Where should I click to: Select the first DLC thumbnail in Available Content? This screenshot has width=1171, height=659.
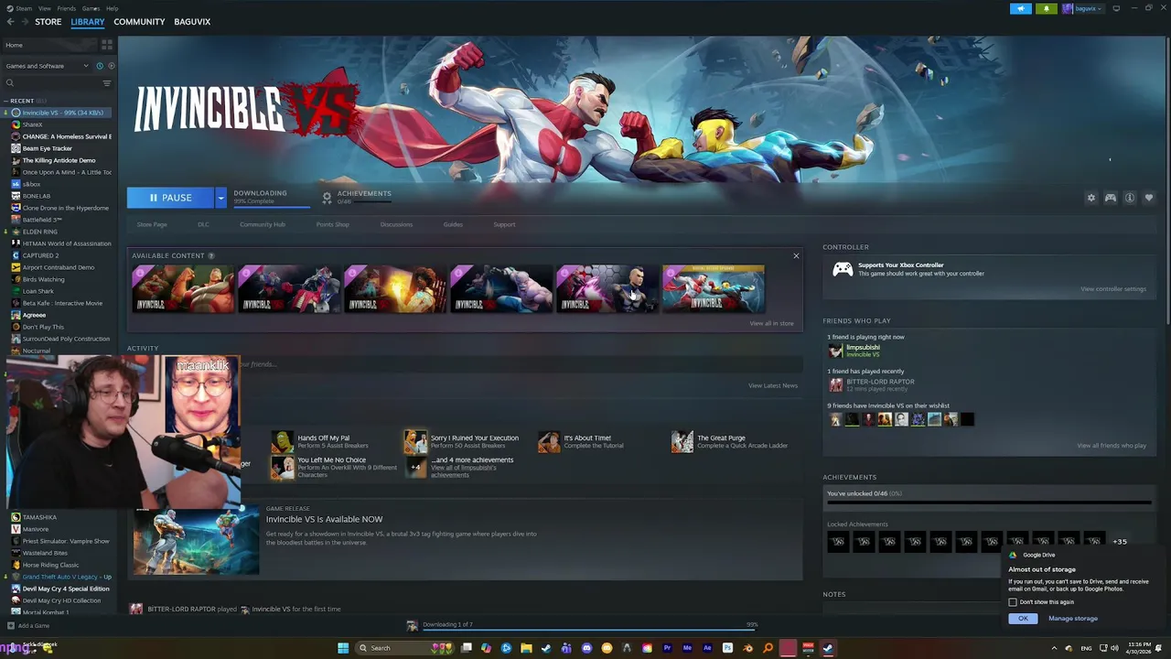183,289
